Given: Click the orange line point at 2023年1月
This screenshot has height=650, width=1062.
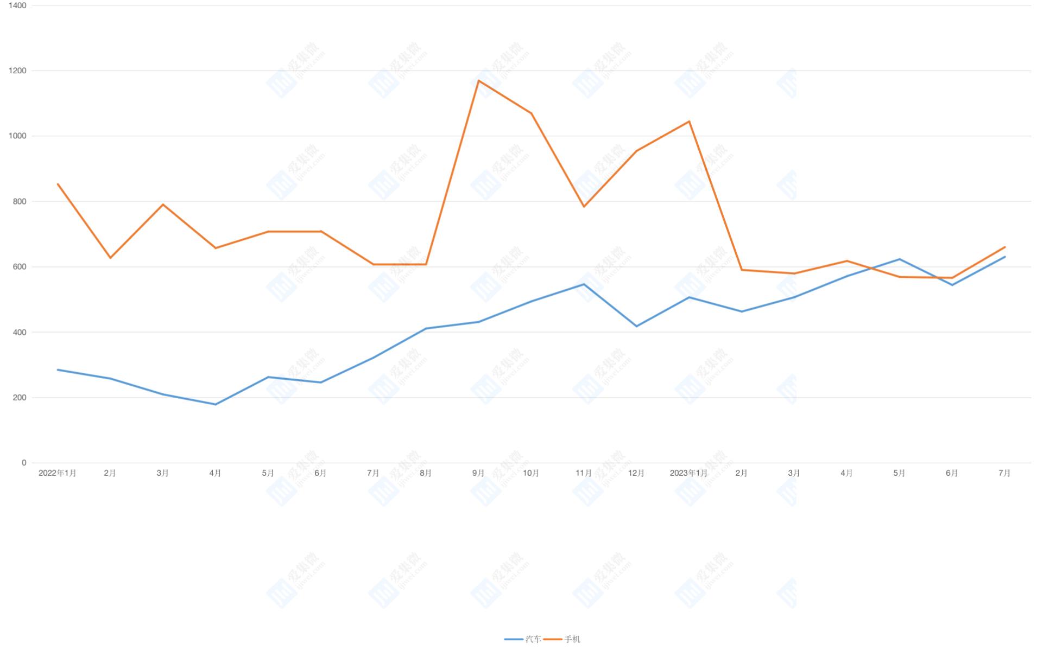Looking at the screenshot, I should click(x=689, y=122).
